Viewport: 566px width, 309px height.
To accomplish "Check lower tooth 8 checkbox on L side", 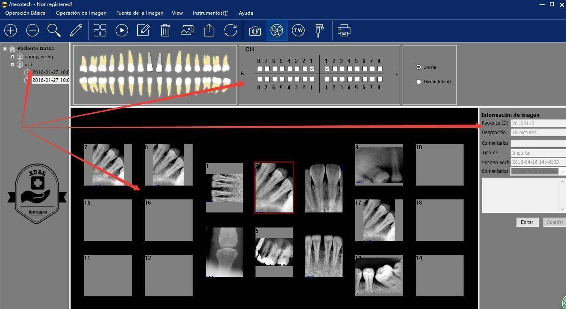I will (380, 80).
